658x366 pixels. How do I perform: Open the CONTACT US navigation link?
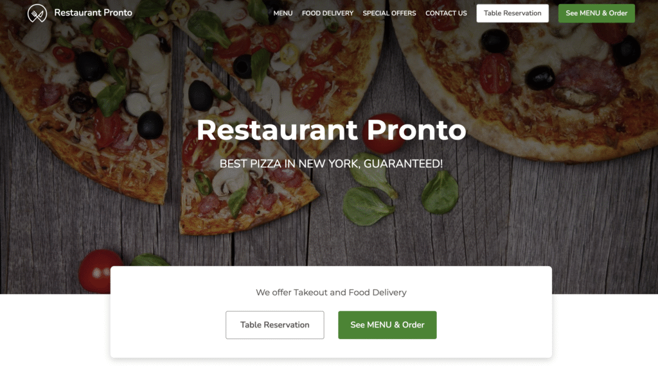(x=446, y=13)
